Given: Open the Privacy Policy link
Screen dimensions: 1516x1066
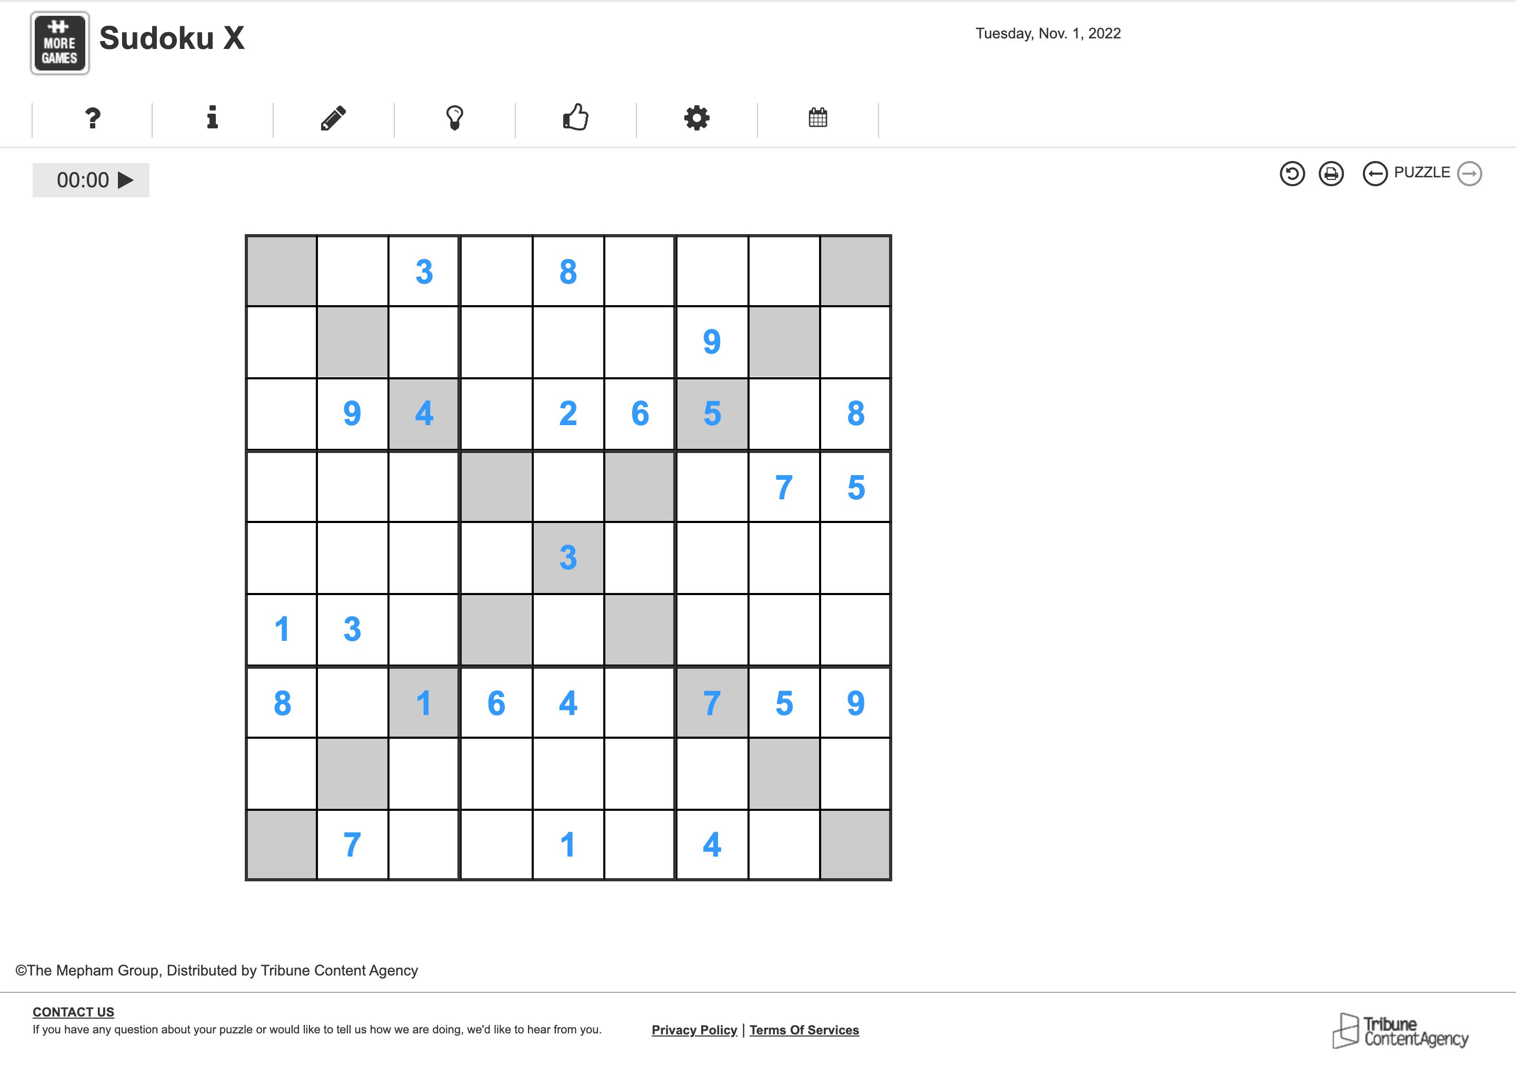Looking at the screenshot, I should pyautogui.click(x=694, y=1030).
